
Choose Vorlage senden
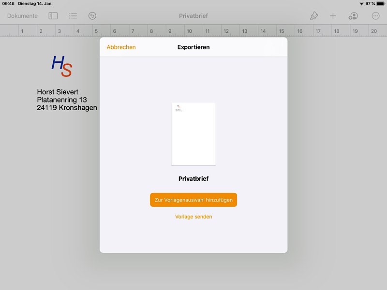point(193,217)
